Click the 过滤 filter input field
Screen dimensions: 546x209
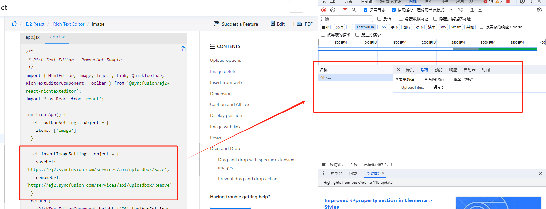[x=346, y=19]
